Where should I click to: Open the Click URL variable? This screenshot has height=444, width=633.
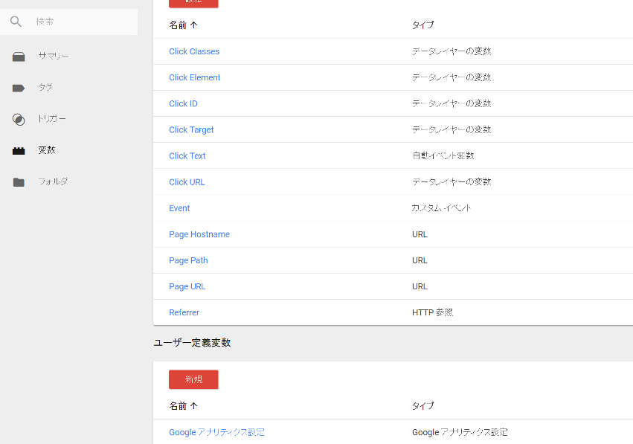click(x=187, y=182)
